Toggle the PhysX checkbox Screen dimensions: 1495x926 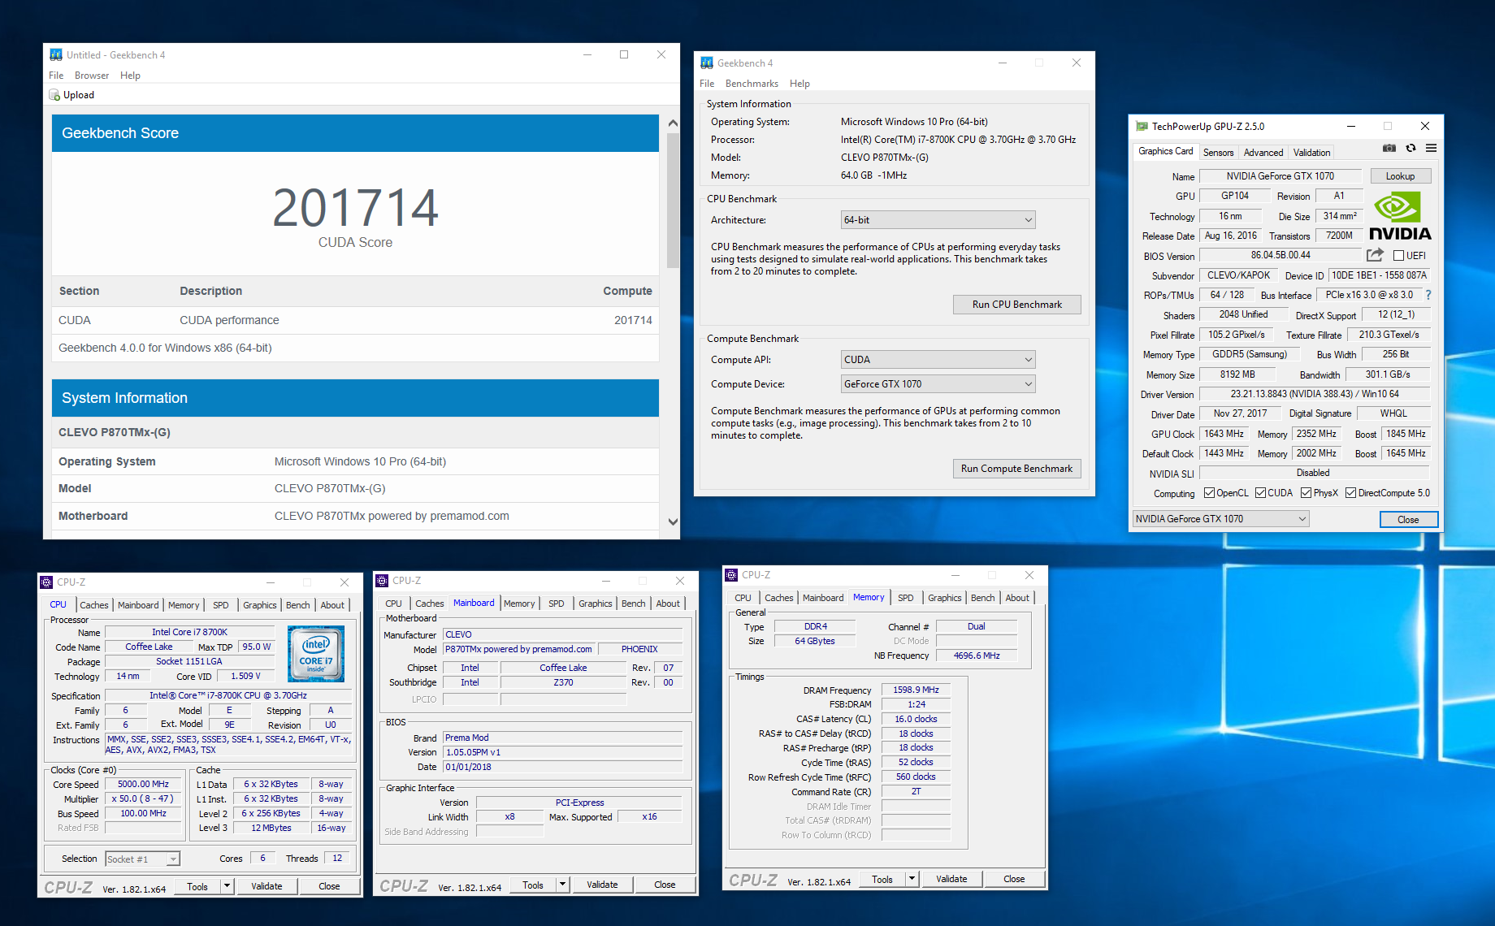click(x=1306, y=493)
